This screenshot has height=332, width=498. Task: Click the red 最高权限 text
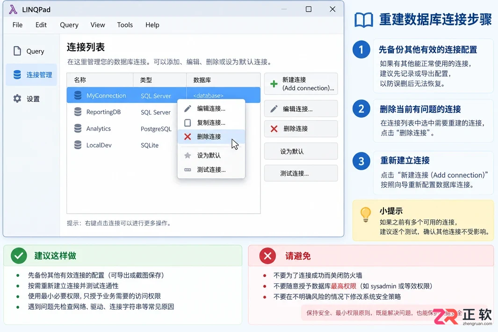(x=344, y=286)
